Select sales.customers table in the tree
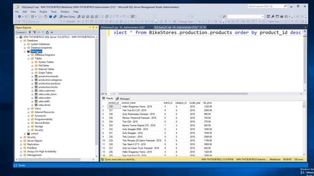Viewport: 314px width, 176px height. pos(47,90)
